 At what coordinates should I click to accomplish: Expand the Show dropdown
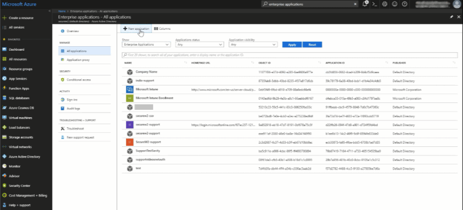point(146,44)
